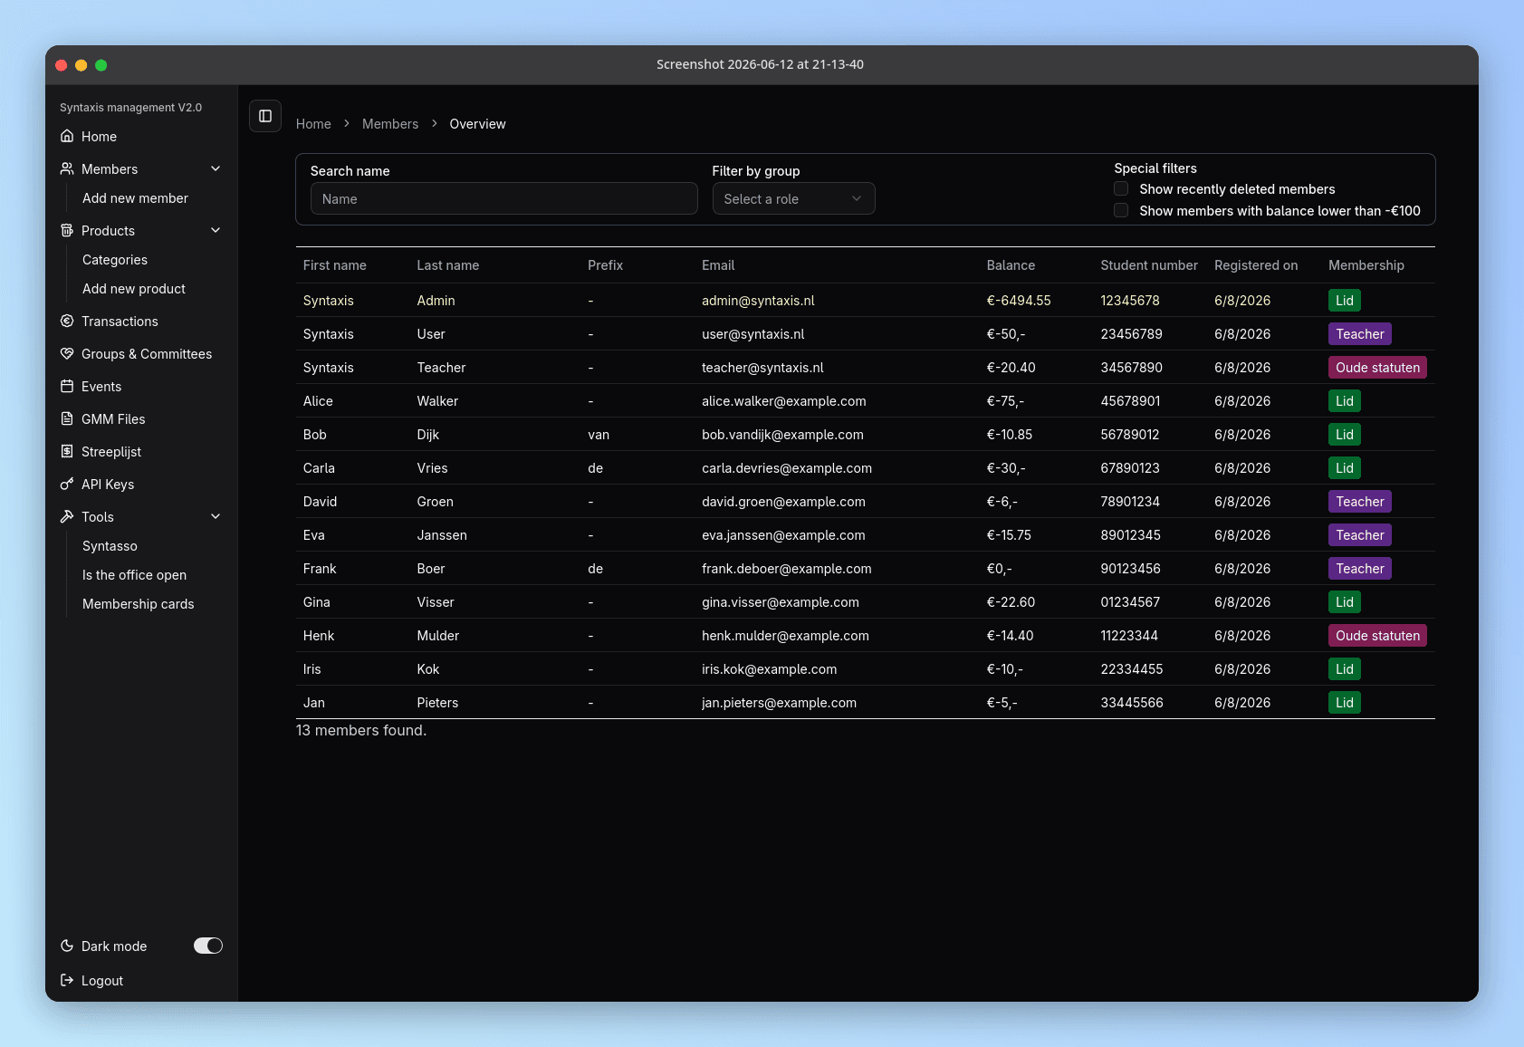Toggle the sidebar panel button

pyautogui.click(x=265, y=116)
